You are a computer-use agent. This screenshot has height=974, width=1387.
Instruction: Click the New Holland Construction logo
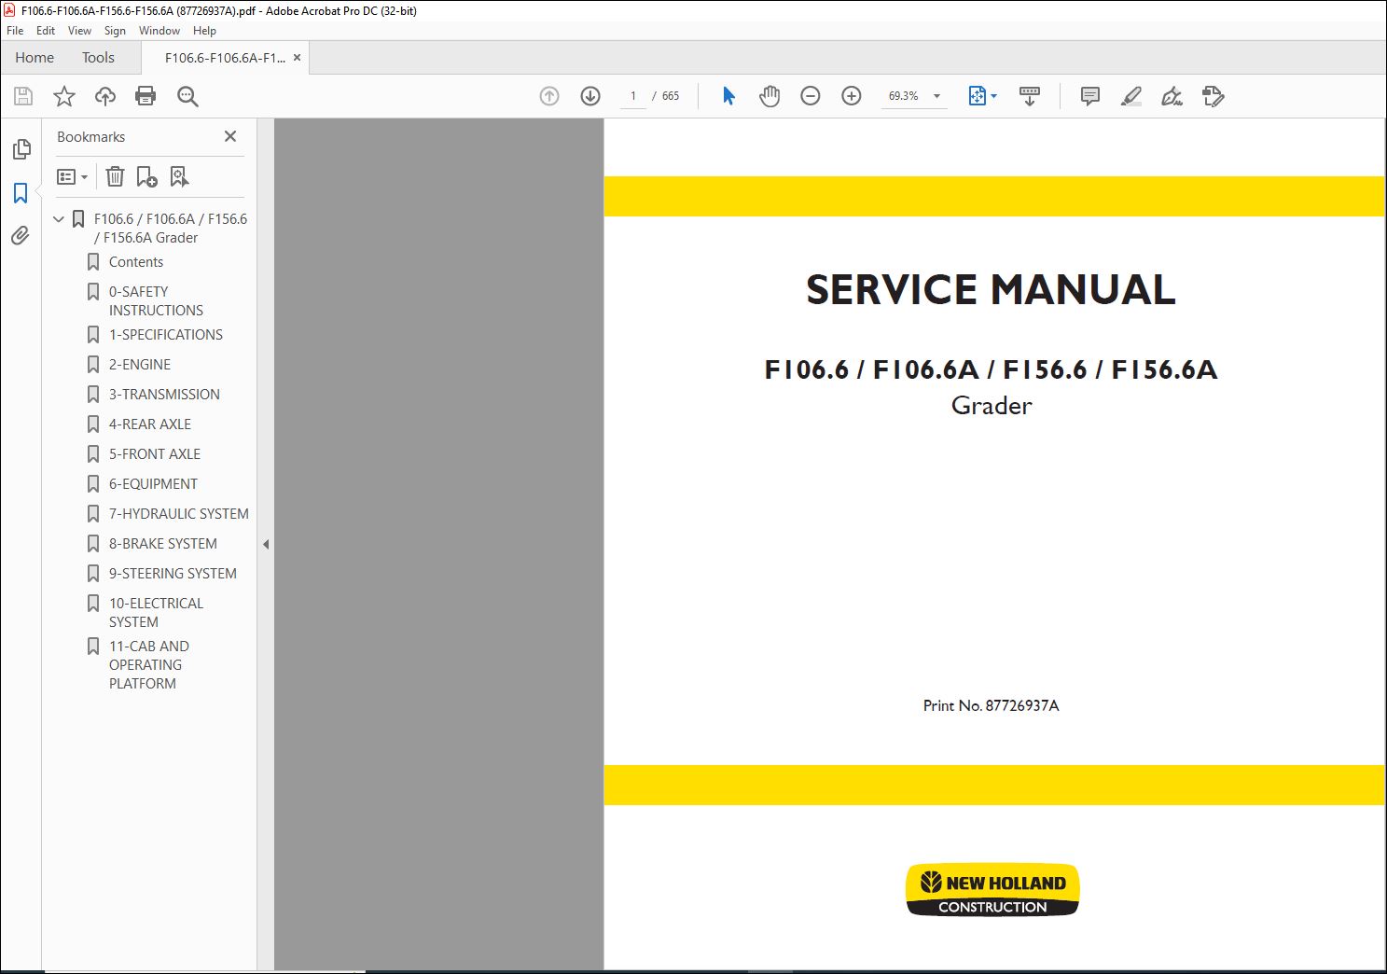(x=992, y=890)
